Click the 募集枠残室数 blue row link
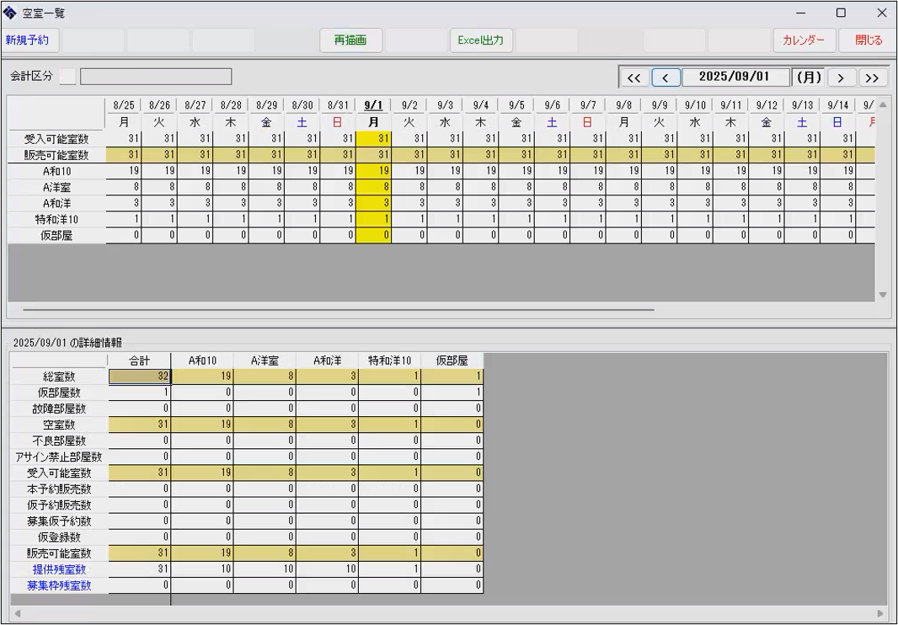This screenshot has width=898, height=625. [59, 586]
